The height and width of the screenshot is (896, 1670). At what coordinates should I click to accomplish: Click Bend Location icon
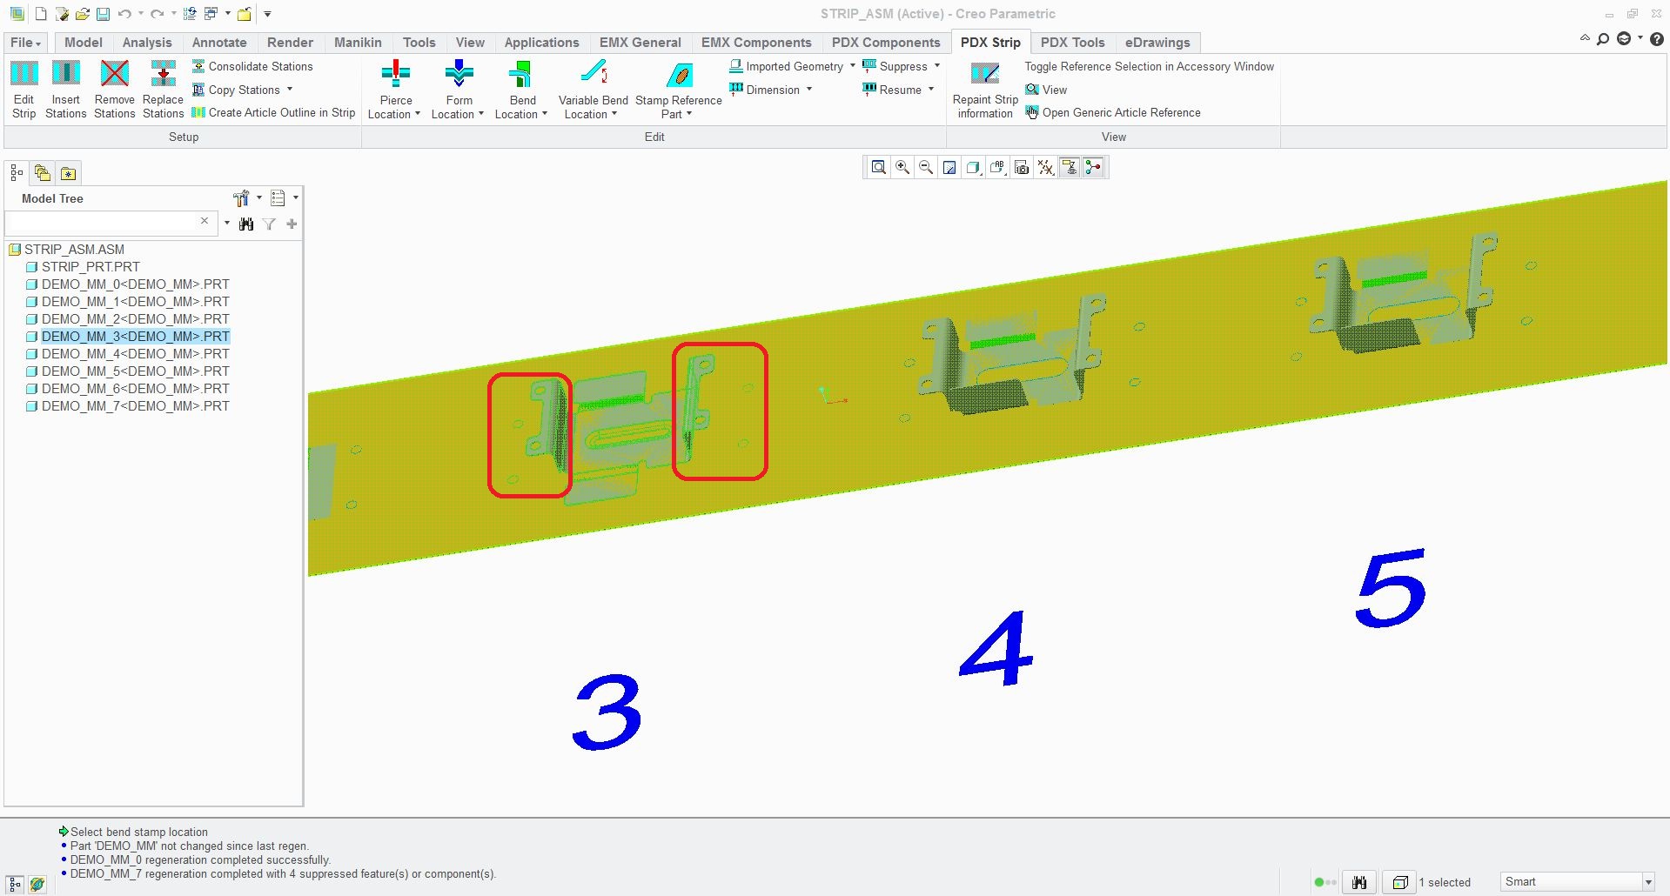click(x=521, y=74)
